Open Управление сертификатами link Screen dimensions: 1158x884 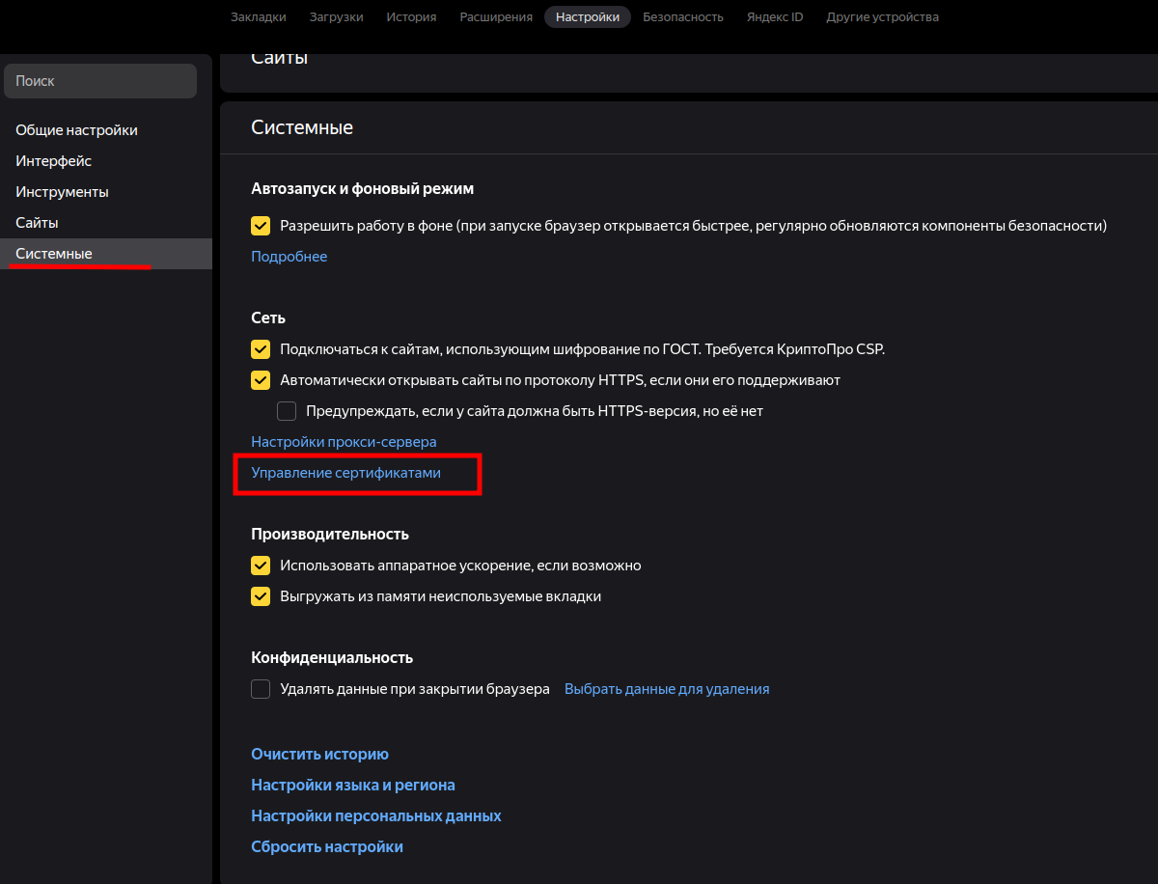click(345, 473)
